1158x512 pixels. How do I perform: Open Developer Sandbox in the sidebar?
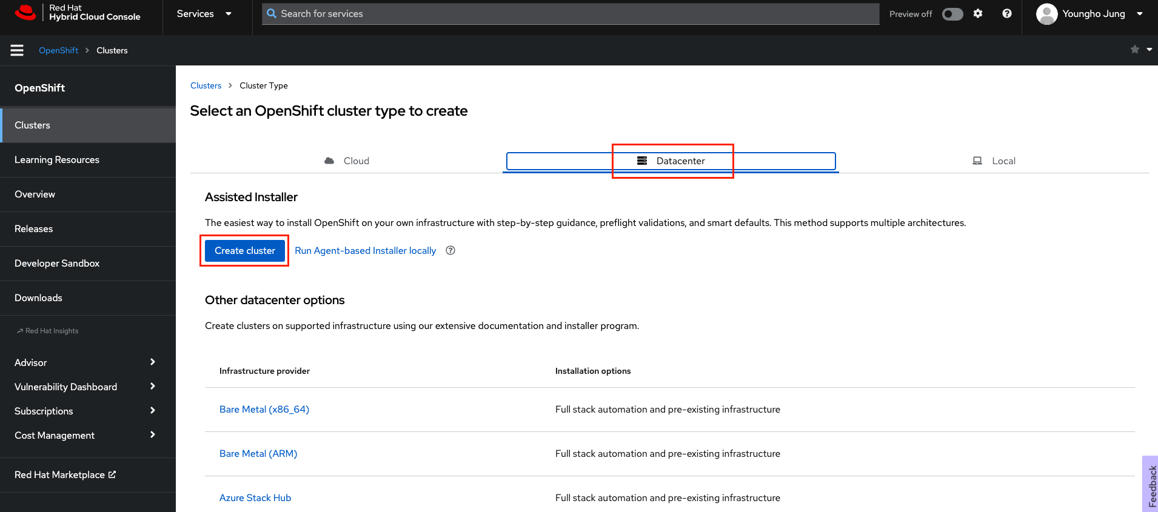(x=88, y=264)
